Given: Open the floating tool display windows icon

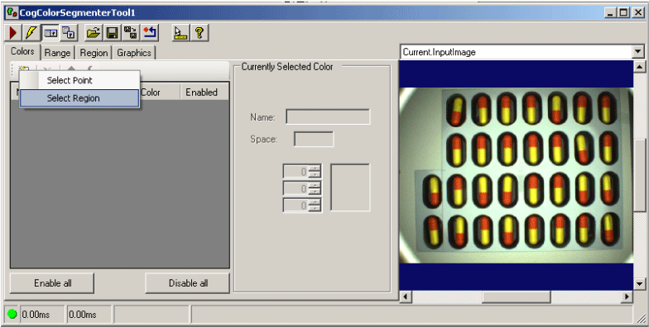Looking at the screenshot, I should tap(70, 33).
